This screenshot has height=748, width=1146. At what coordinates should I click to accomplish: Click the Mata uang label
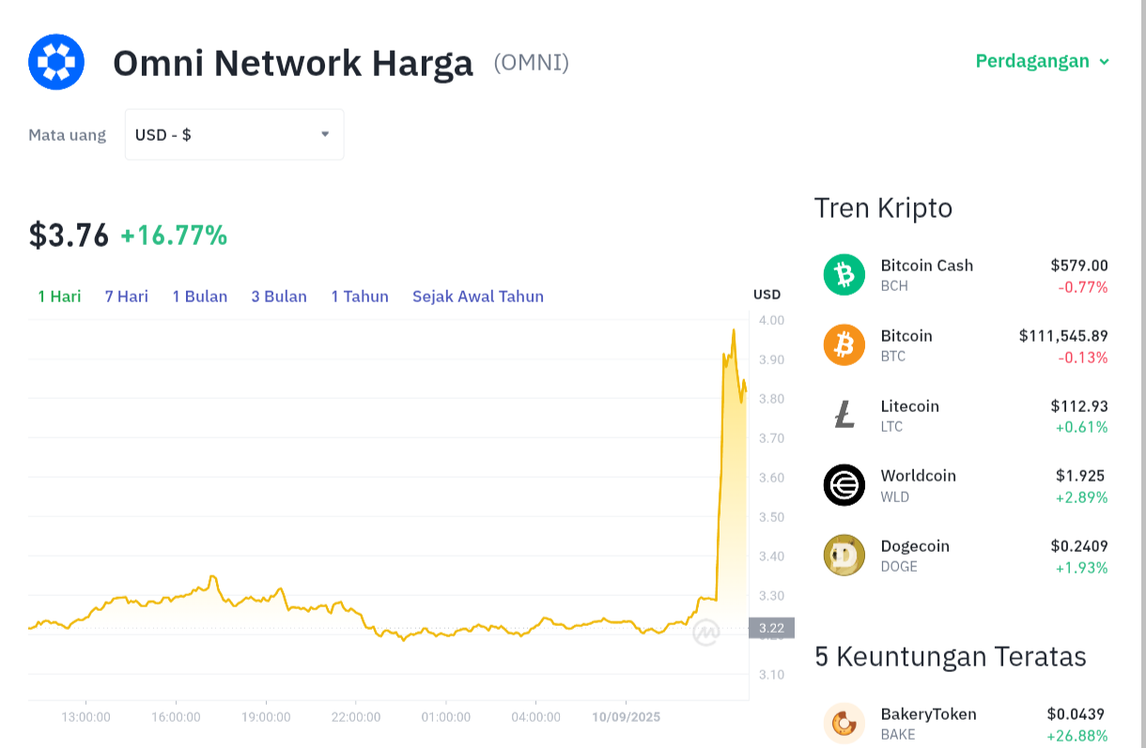pyautogui.click(x=67, y=135)
